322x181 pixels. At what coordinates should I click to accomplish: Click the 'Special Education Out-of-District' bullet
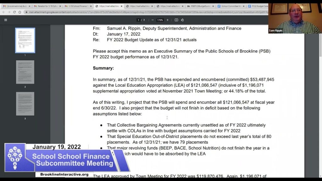(x=189, y=139)
